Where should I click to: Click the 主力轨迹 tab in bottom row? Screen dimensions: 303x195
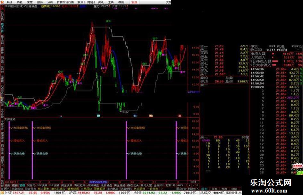tap(113, 189)
